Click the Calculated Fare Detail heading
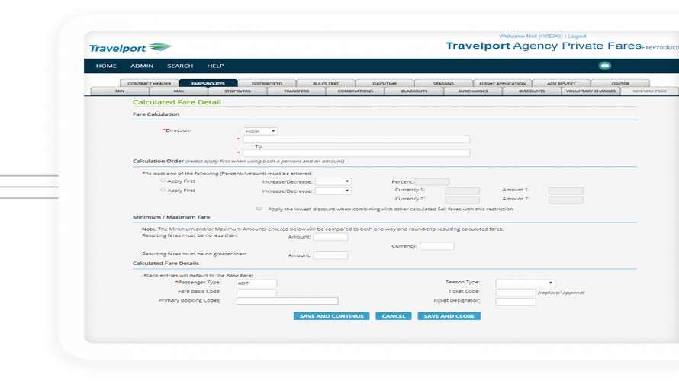Viewport: 679px width, 381px height. point(177,102)
